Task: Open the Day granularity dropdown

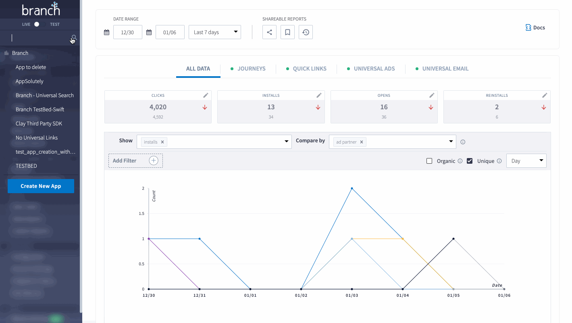Action: pyautogui.click(x=526, y=160)
